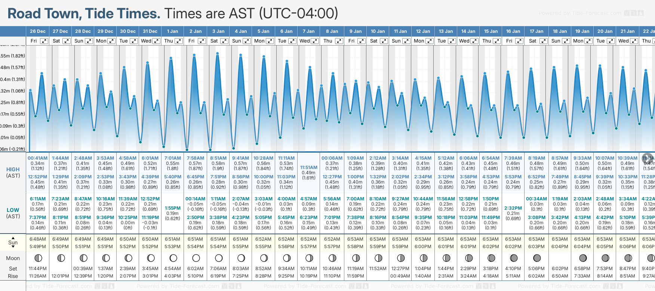The width and height of the screenshot is (655, 291).
Task: Open enlarged view for Thu 1 Jan
Action: click(179, 41)
